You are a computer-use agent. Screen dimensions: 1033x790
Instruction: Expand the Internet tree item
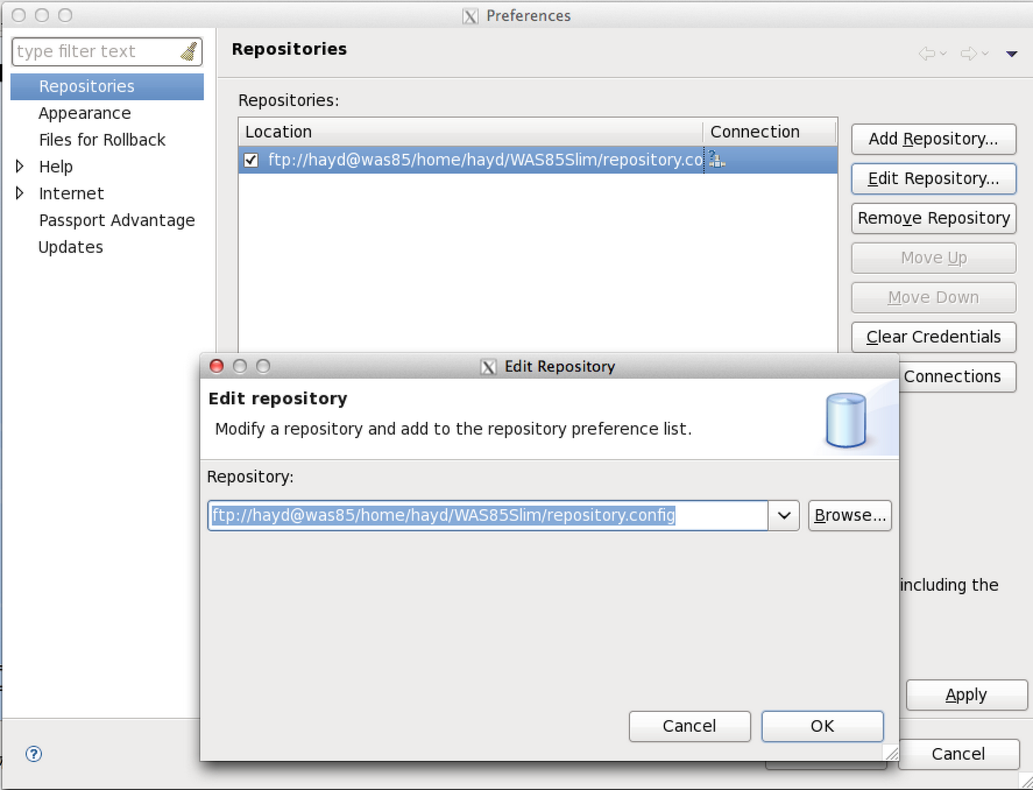(x=20, y=193)
